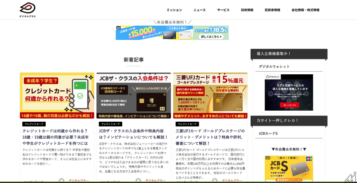Click the デジタルプラス logo
Screen dimensions: 357x183
27,10
